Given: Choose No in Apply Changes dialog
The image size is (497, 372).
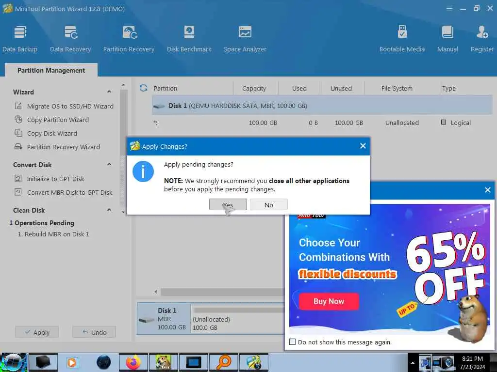Looking at the screenshot, I should coord(269,205).
